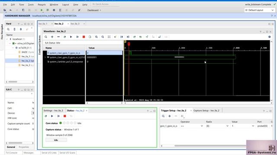Image resolution: width=277 pixels, height=155 pixels.
Task: Run trigger immediately using double-arrow in waveform toolbar
Action: pos(77,37)
